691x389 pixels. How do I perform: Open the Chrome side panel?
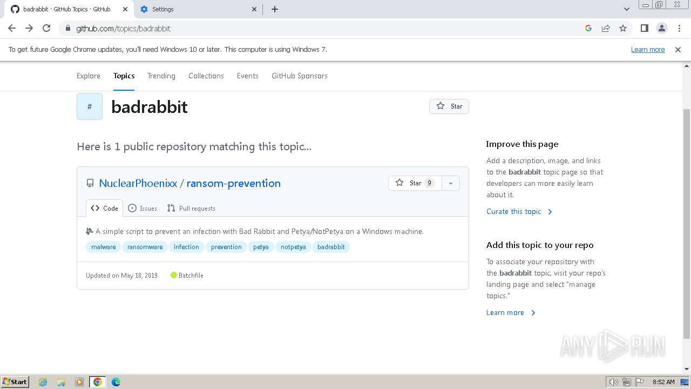(644, 28)
